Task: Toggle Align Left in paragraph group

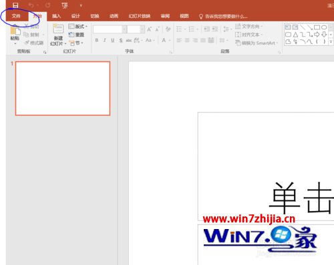Action: click(x=179, y=40)
